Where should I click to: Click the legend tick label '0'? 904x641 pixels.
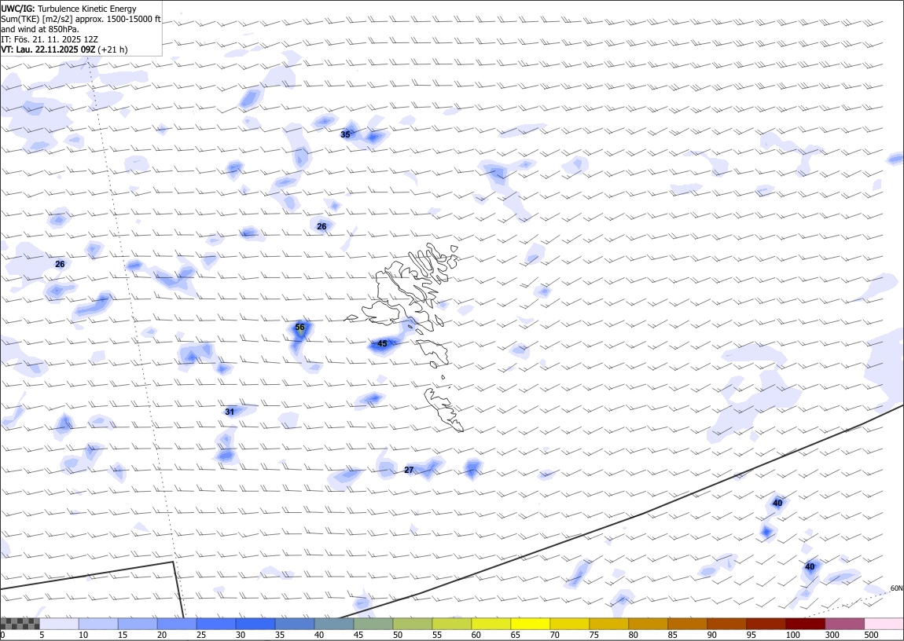(x=3, y=635)
